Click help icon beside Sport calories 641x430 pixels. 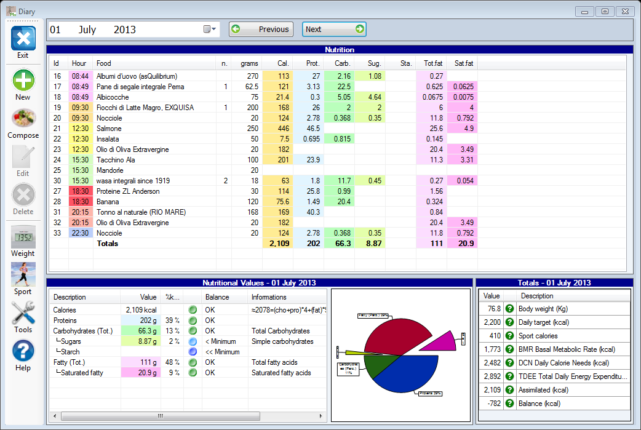click(x=509, y=336)
